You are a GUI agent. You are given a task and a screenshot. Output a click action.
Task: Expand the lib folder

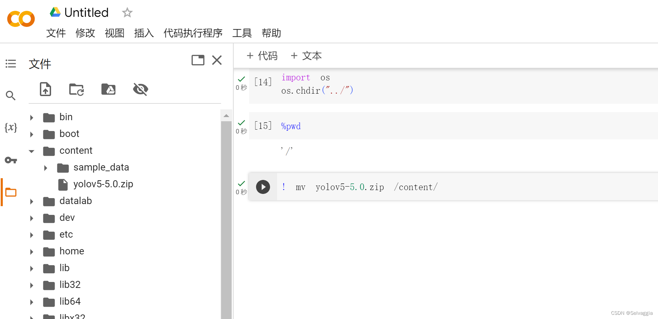click(32, 268)
